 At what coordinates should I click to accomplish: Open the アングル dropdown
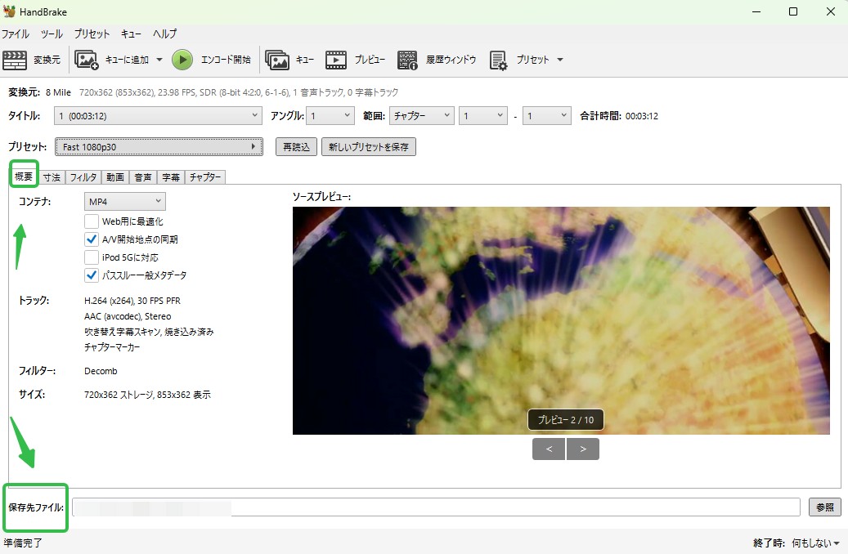point(330,116)
